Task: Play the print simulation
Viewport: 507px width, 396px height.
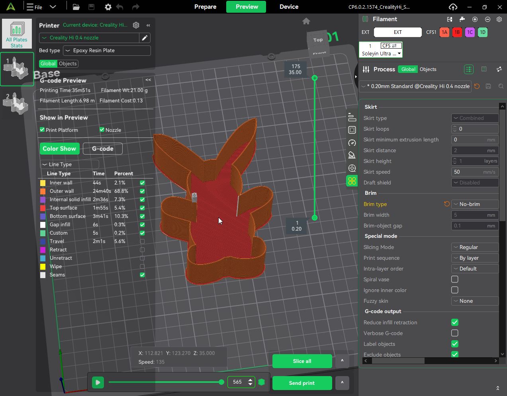Action: [98, 382]
